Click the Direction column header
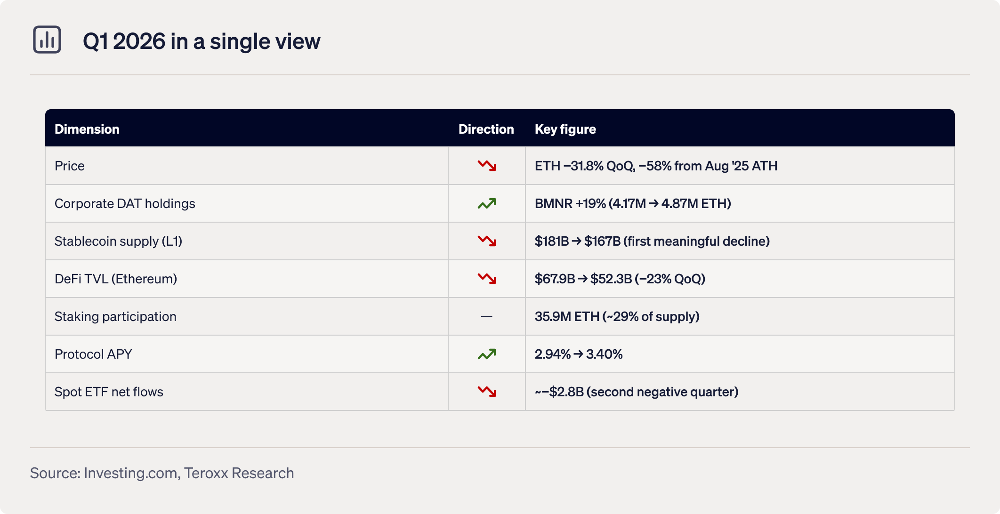 tap(486, 129)
